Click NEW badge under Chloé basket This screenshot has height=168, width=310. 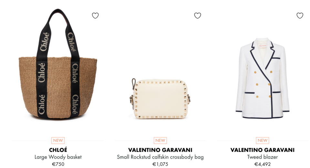58,140
